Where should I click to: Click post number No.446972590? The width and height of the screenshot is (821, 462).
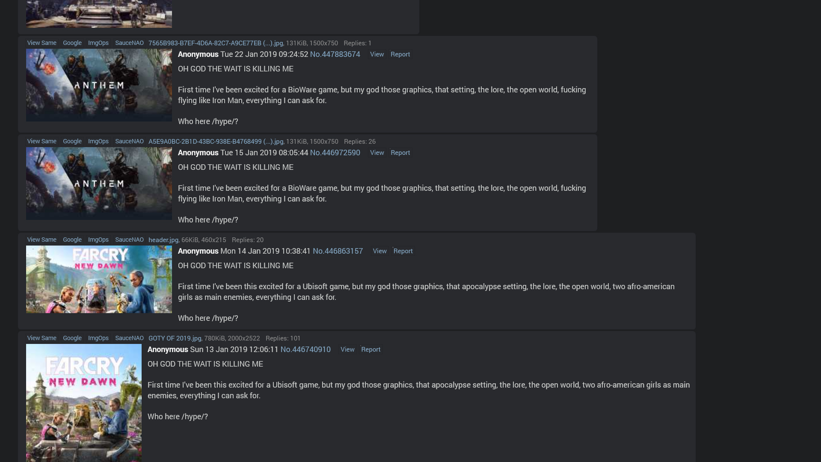pos(335,153)
